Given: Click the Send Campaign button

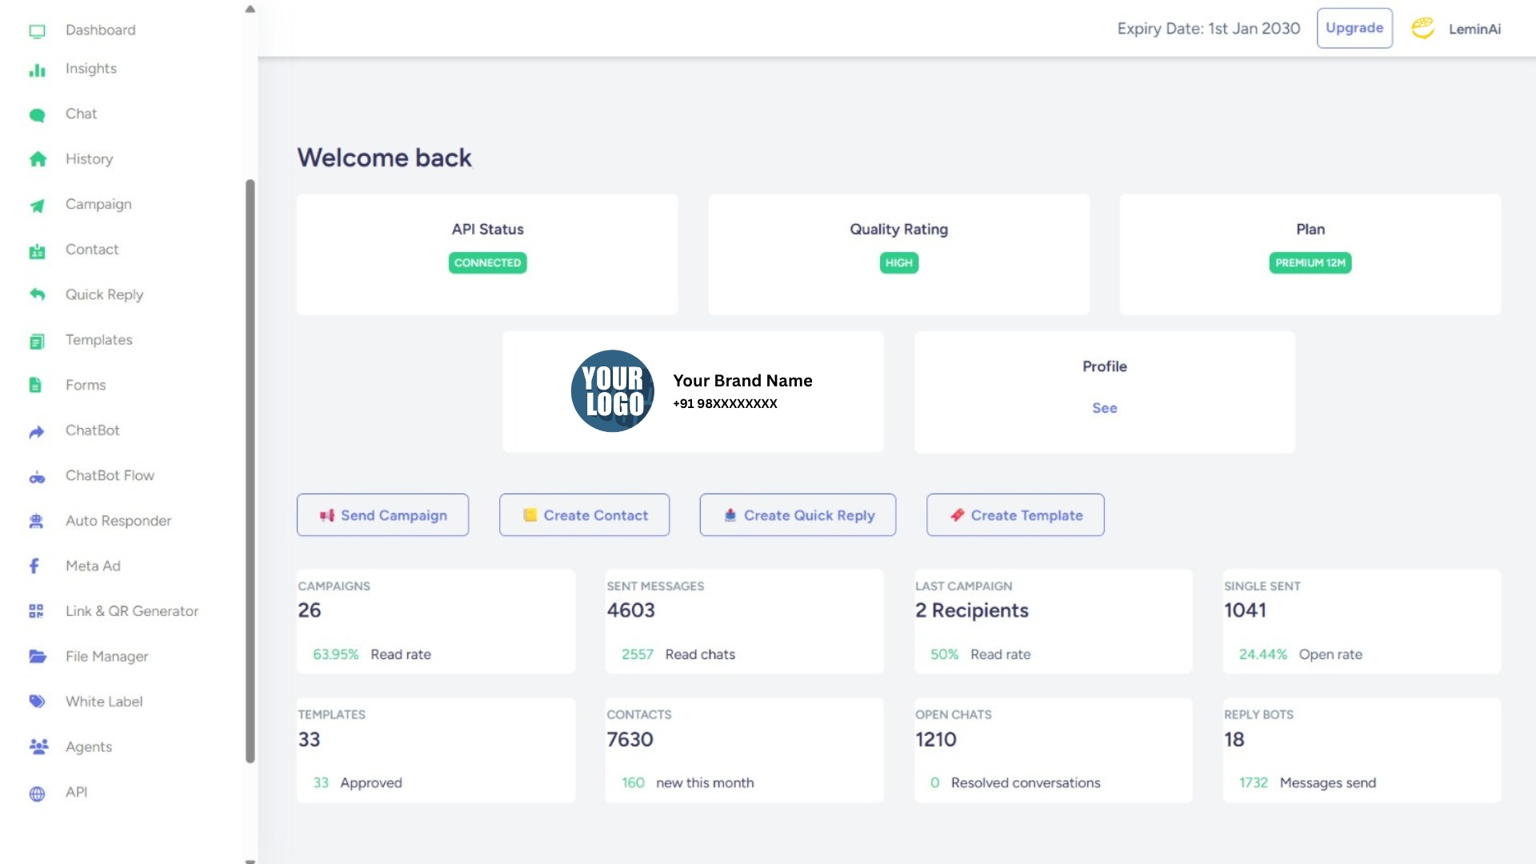Looking at the screenshot, I should (x=382, y=515).
